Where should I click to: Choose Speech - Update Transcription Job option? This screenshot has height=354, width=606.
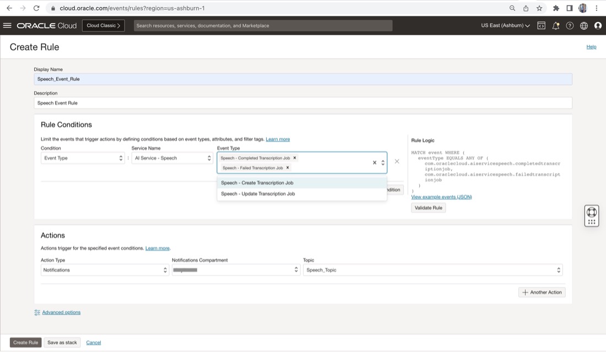click(x=258, y=194)
